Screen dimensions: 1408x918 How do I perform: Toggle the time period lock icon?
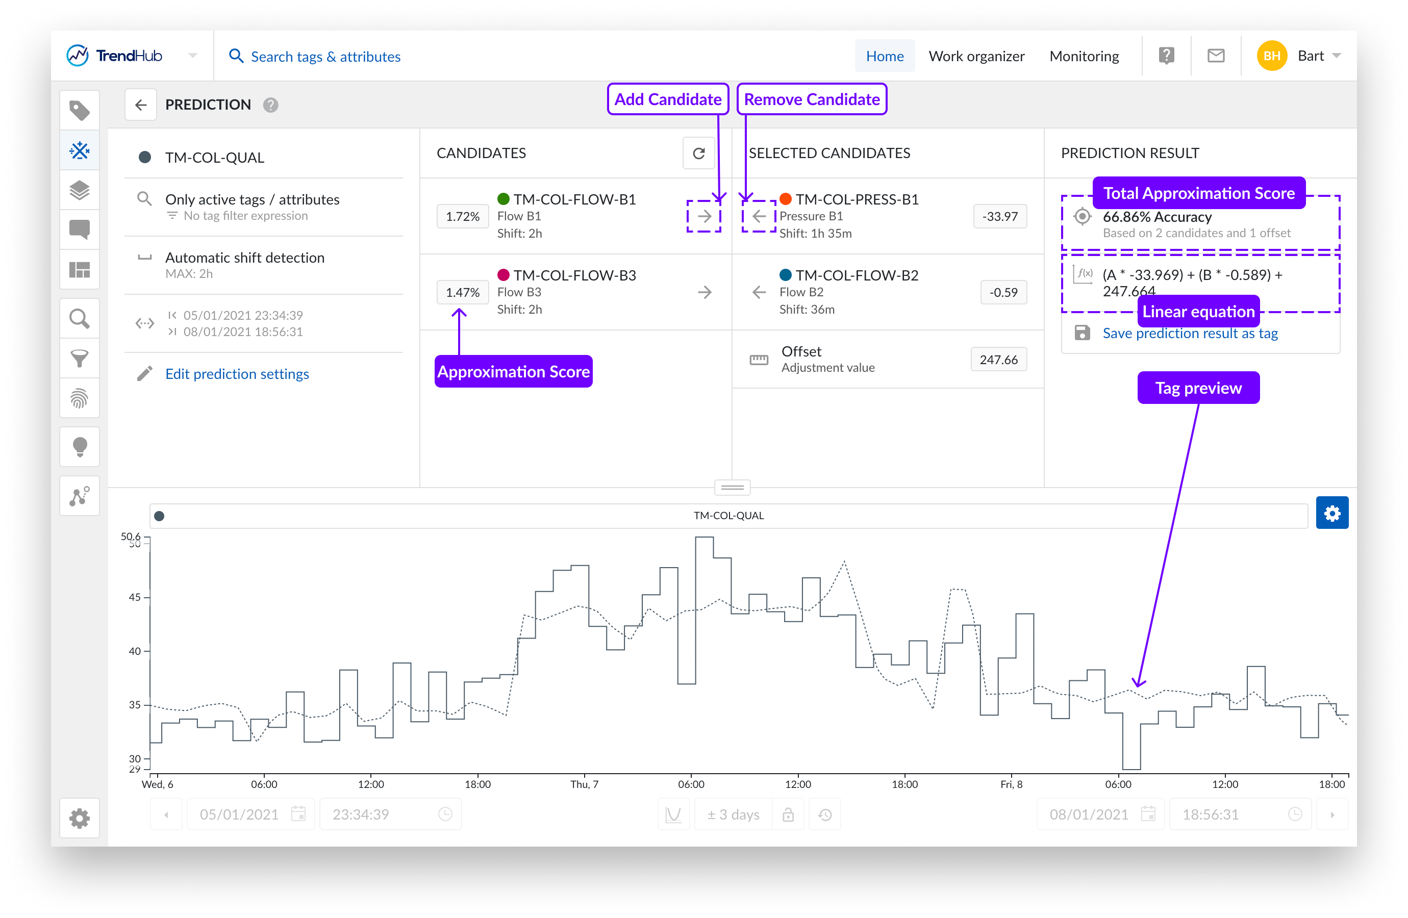pos(788,814)
